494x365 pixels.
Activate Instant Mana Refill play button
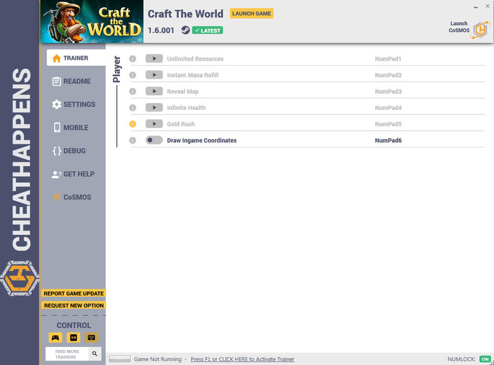point(154,75)
